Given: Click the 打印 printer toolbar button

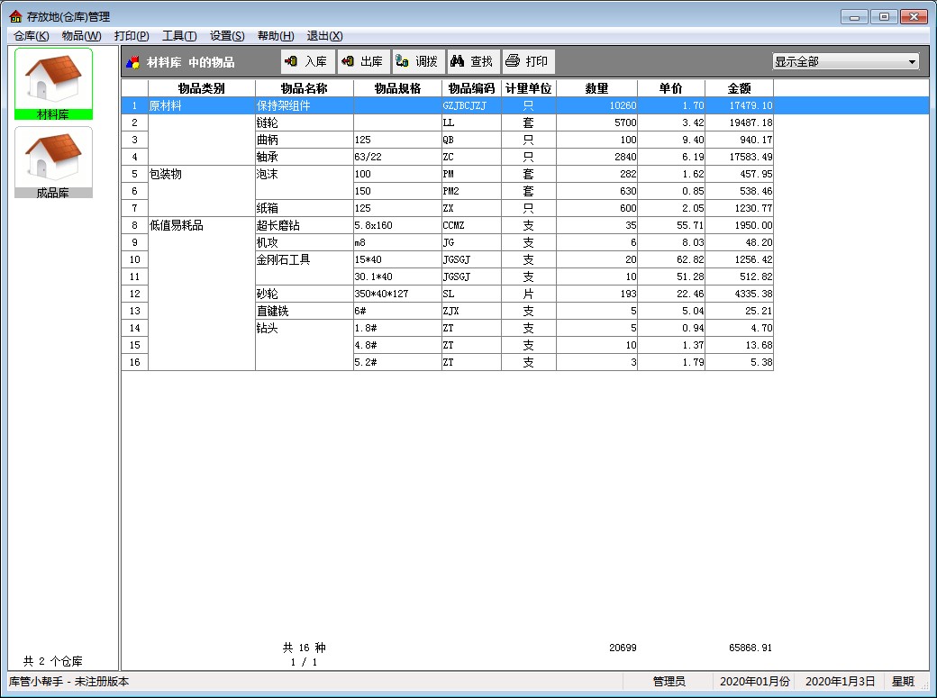Looking at the screenshot, I should tap(527, 61).
